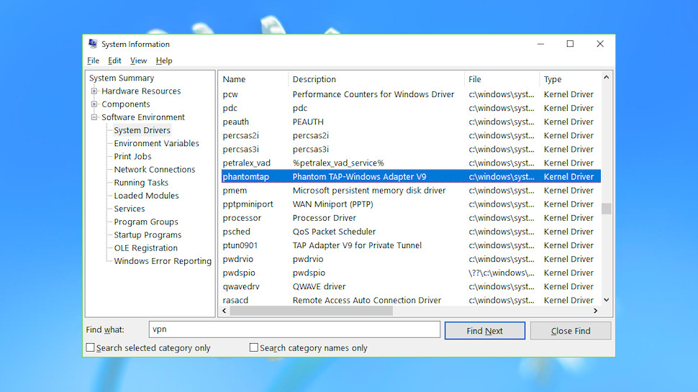Select Hardware Resources label in the tree
The height and width of the screenshot is (392, 698).
pos(141,91)
